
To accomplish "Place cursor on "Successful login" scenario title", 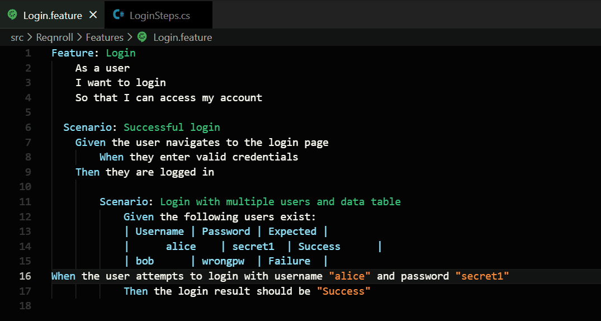I will tap(172, 128).
